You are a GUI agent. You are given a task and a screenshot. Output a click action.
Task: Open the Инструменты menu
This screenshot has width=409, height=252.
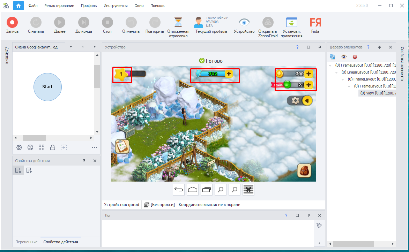click(x=116, y=6)
